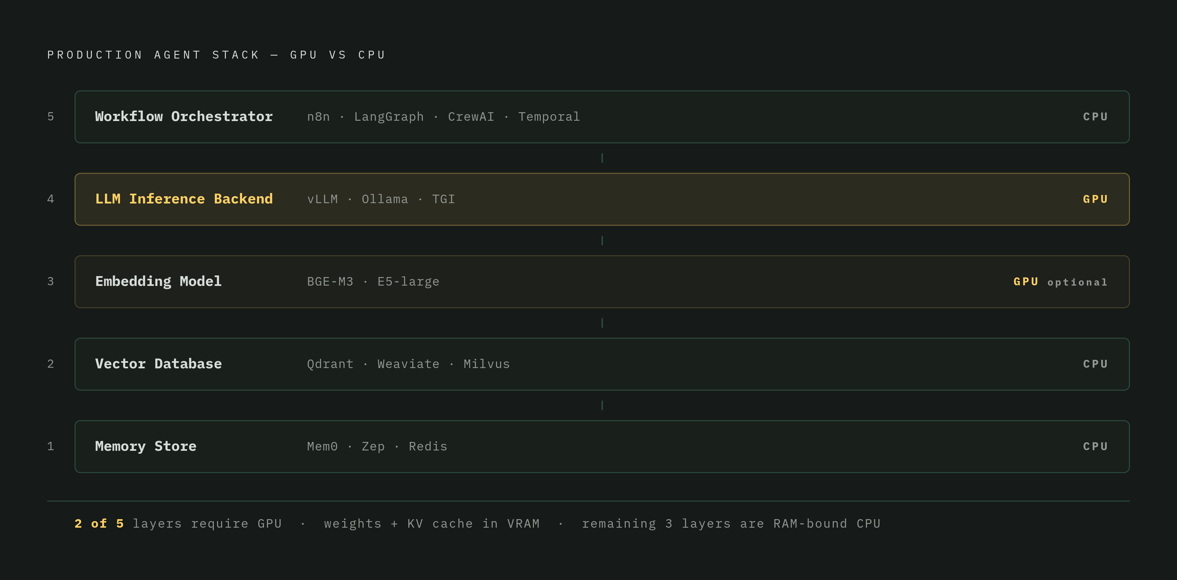Click the highlighted "2 of 5" footer text
This screenshot has width=1177, height=580.
pyautogui.click(x=99, y=524)
